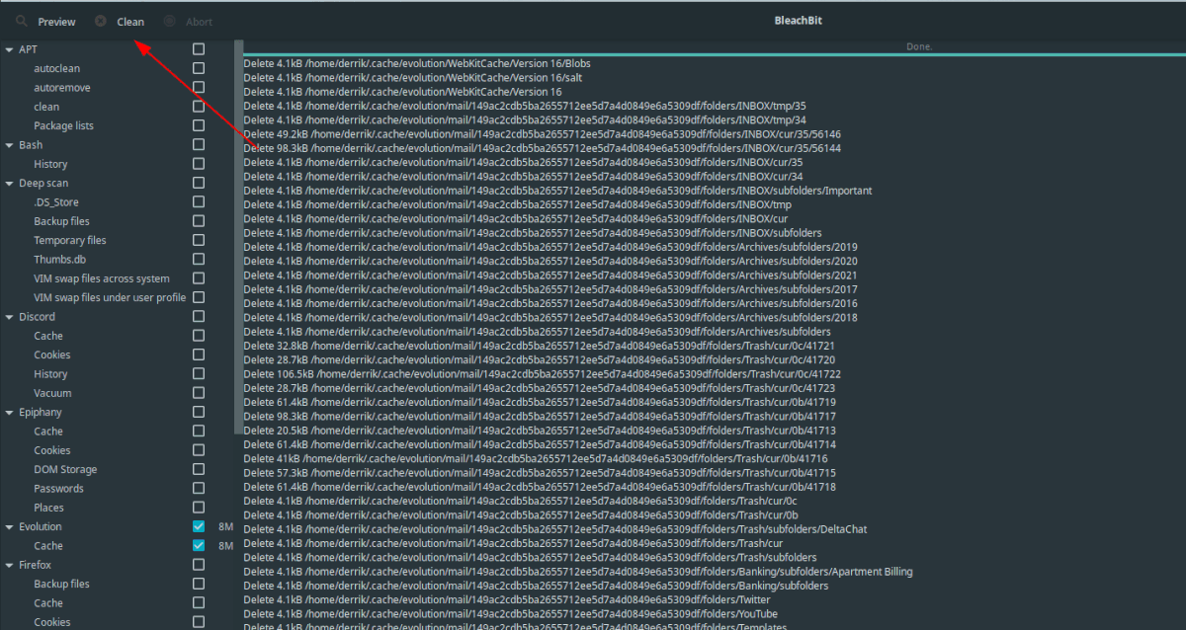Viewport: 1186px width, 630px height.
Task: Enable the APT checkbox
Action: 199,49
